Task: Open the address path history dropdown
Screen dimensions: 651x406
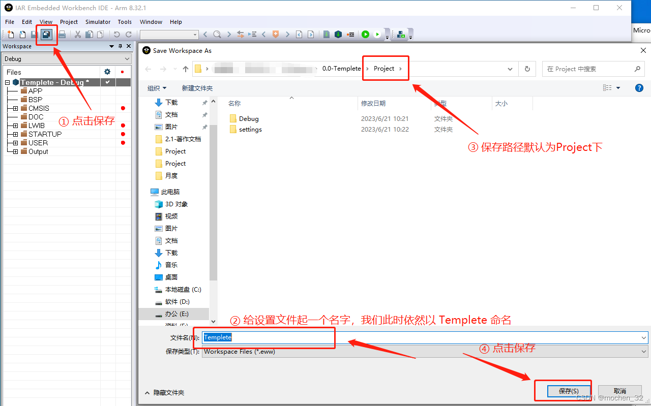Action: [510, 69]
